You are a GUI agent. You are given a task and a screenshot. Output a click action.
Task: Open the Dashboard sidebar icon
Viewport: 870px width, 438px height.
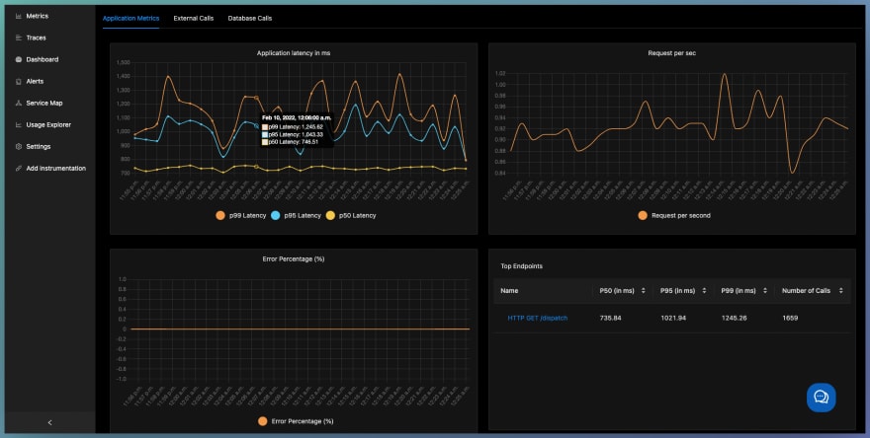(x=19, y=59)
